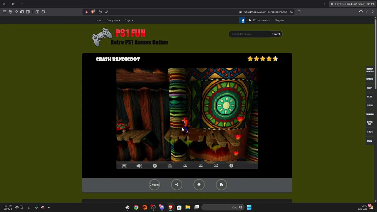This screenshot has width=377, height=212.
Task: Open Brave Shields lion icon
Action: tap(93, 12)
